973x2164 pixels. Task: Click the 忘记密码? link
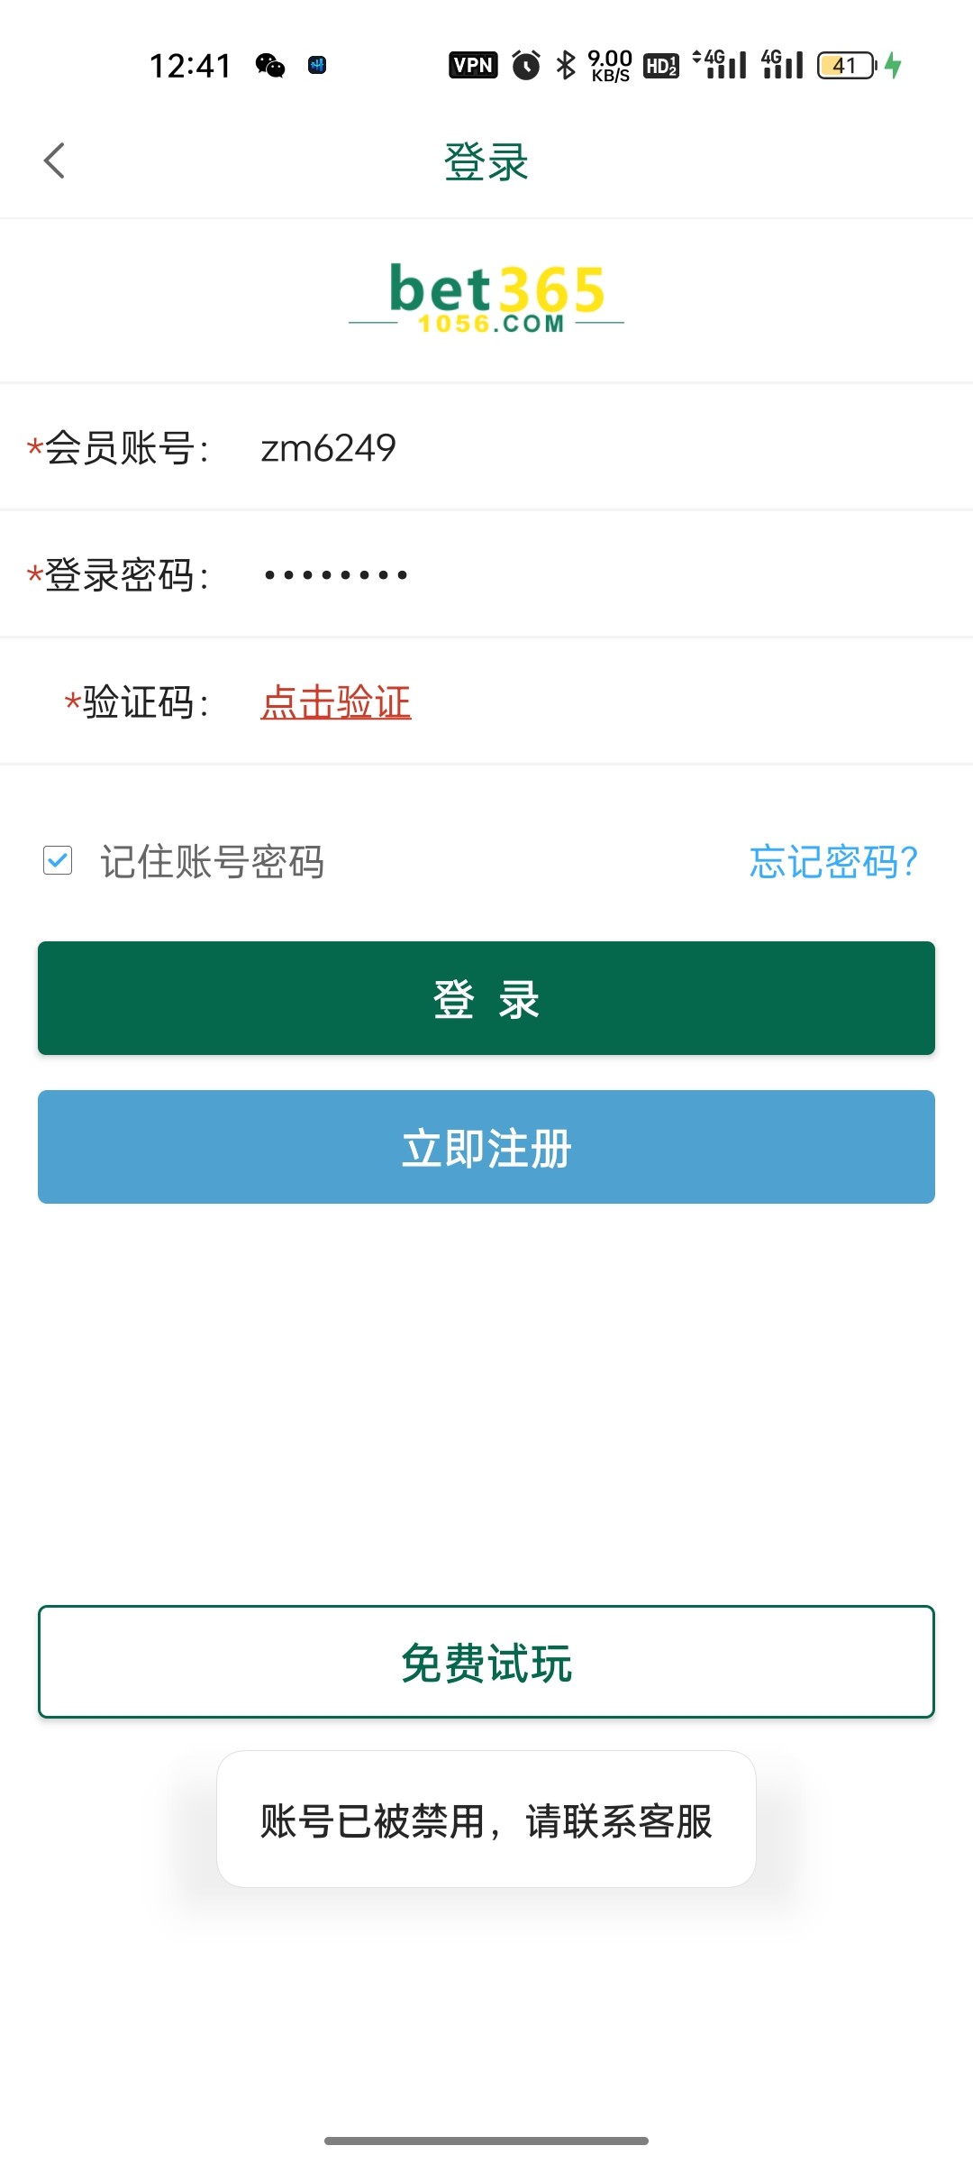833,862
